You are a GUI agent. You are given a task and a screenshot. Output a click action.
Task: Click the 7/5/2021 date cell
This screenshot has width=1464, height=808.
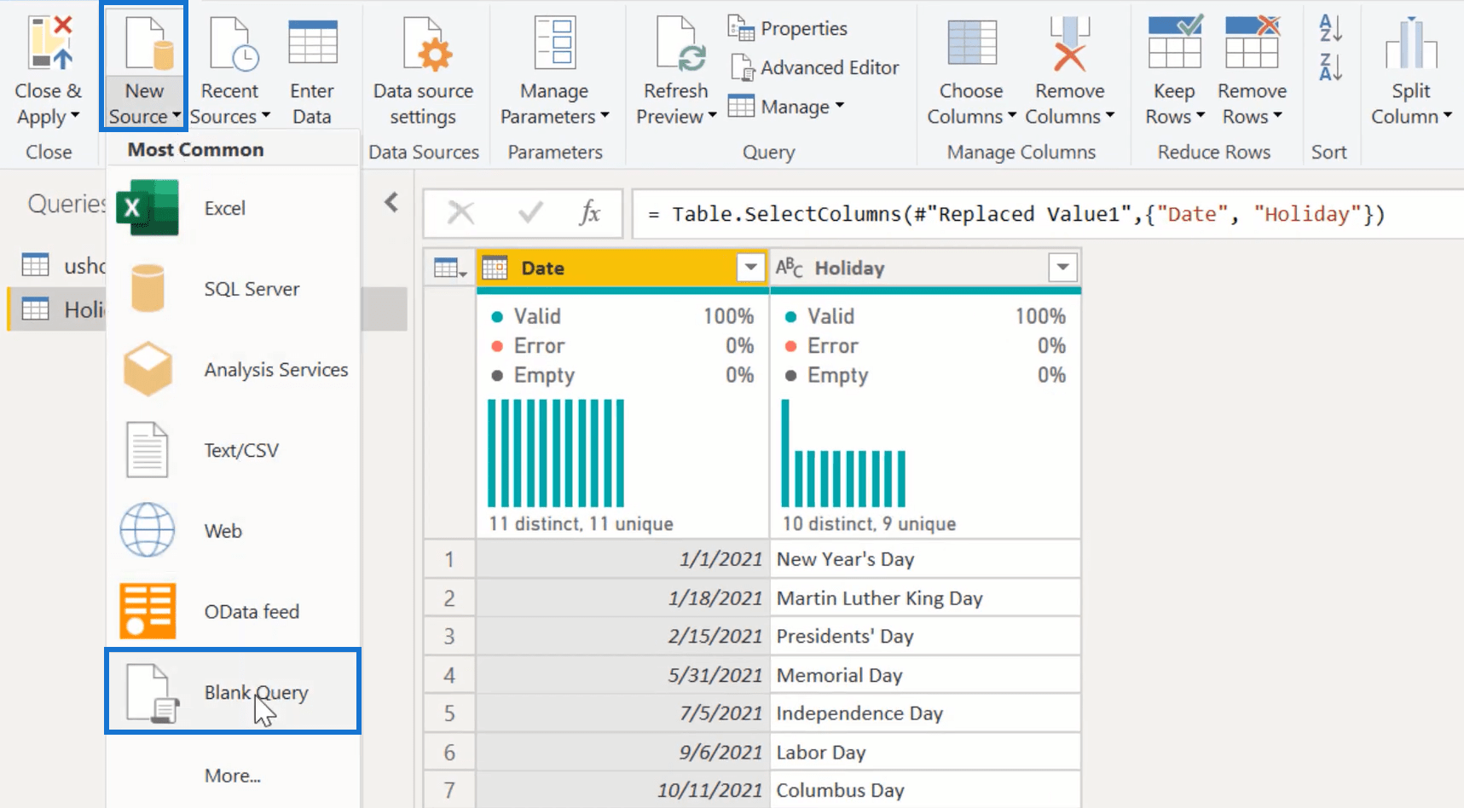pos(622,713)
